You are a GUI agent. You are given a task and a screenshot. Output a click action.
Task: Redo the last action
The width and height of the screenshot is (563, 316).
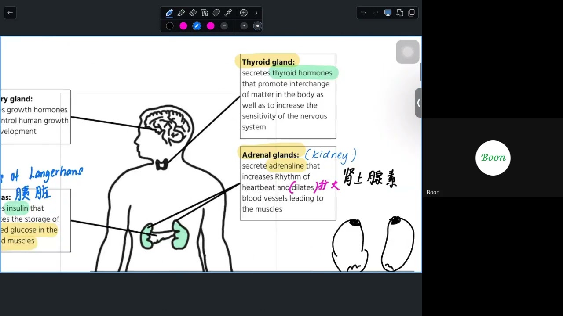coord(376,13)
